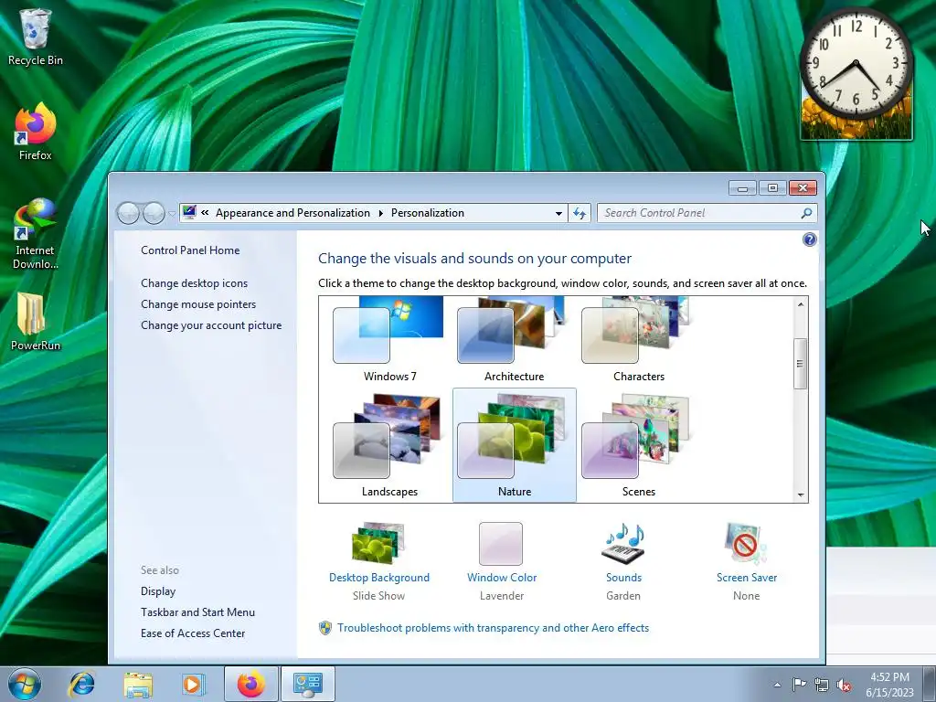This screenshot has height=702, width=936.
Task: Apply the Windows 7 theme
Action: pyautogui.click(x=389, y=340)
